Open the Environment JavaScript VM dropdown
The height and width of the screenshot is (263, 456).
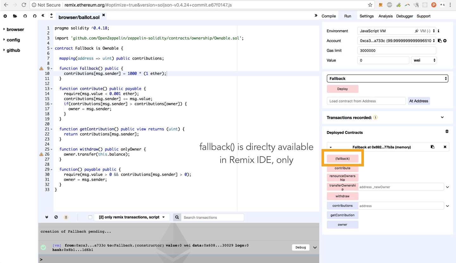coord(397,31)
